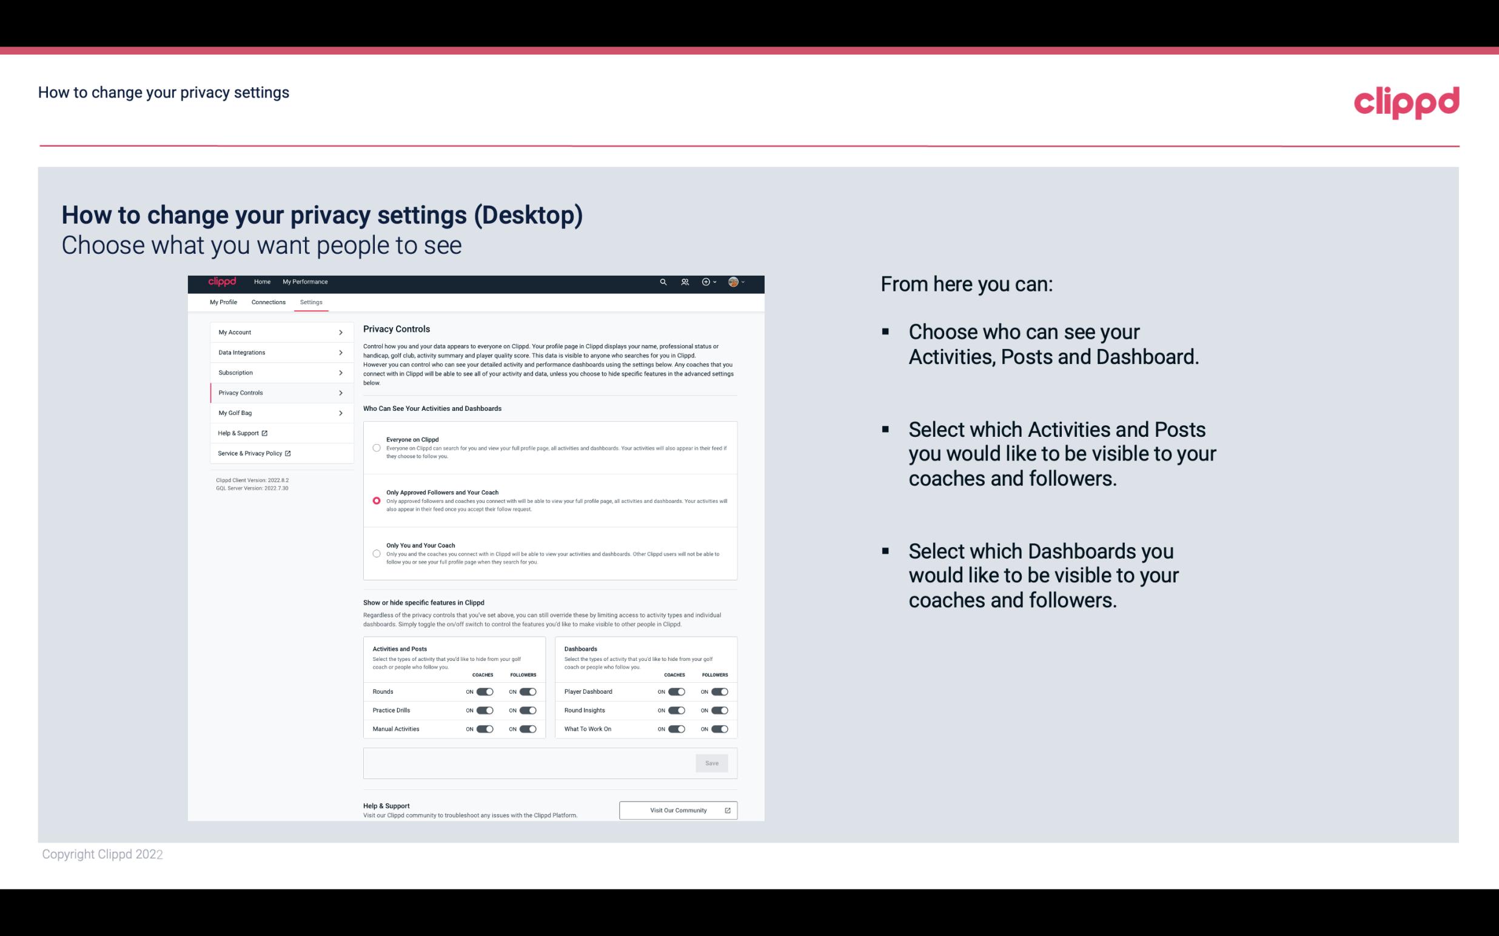
Task: Click the Player Dashboard toggle for Coaches
Action: (677, 691)
